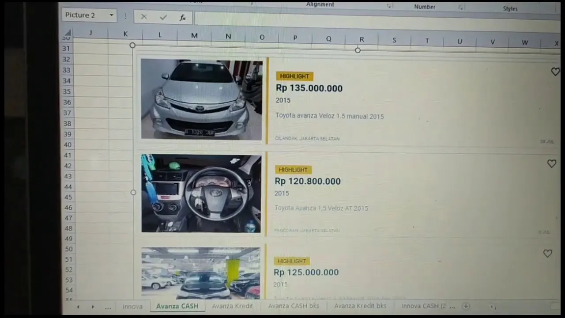Open the Avanza CASH bks sheet tab
This screenshot has width=565, height=318.
294,306
